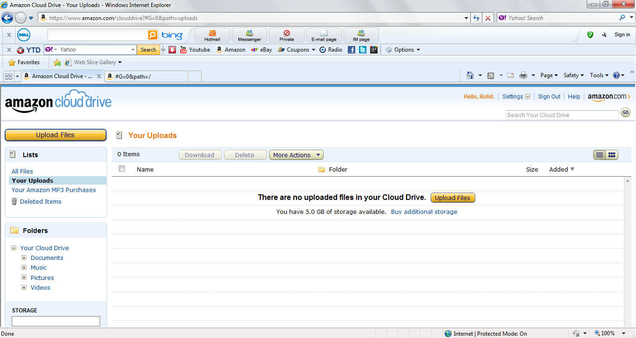Expand the Documents folder in the tree
Viewport: 636px width, 338px height.
pyautogui.click(x=24, y=258)
